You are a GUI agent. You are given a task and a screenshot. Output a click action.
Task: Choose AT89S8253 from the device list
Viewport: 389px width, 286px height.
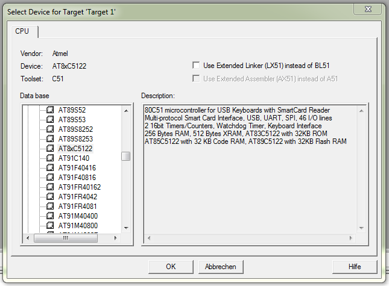click(75, 139)
